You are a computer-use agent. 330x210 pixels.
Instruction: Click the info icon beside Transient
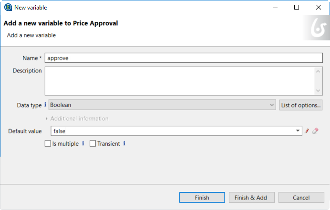[124, 143]
